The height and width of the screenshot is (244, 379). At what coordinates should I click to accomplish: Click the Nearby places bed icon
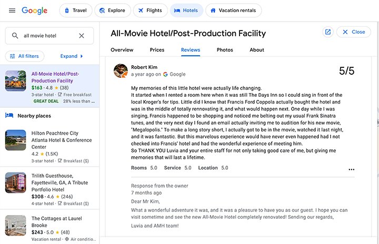coord(9,115)
